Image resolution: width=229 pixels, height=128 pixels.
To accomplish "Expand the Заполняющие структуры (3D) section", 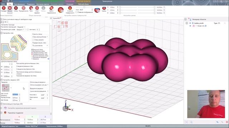I will (1, 104).
